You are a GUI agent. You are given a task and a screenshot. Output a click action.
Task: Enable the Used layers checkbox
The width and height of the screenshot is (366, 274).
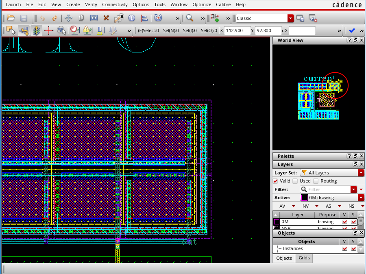(295, 181)
